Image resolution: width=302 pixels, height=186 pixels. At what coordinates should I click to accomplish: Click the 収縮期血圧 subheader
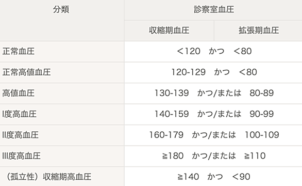pyautogui.click(x=169, y=30)
